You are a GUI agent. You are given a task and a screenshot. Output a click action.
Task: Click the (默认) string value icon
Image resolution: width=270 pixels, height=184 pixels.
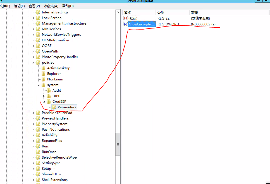pyautogui.click(x=126, y=18)
